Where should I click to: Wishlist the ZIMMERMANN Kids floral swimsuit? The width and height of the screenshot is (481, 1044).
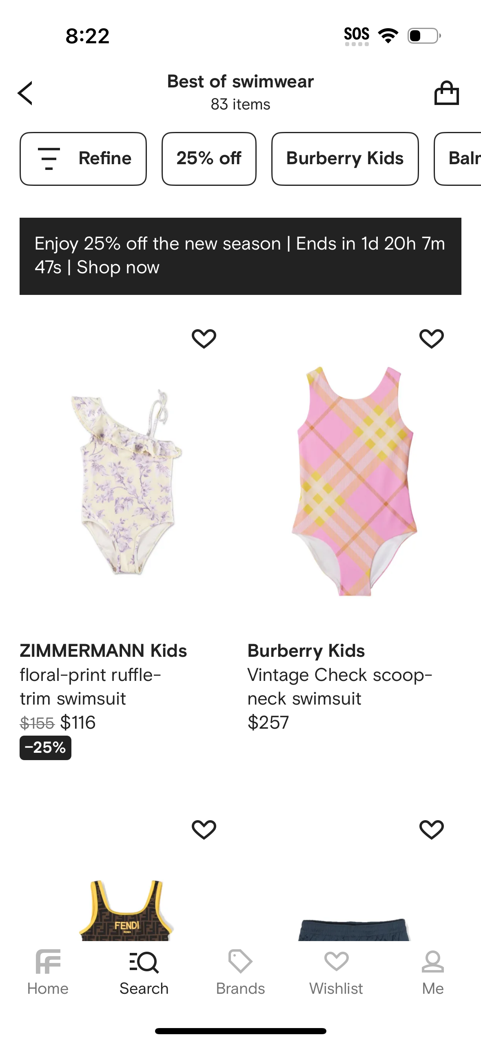(204, 339)
